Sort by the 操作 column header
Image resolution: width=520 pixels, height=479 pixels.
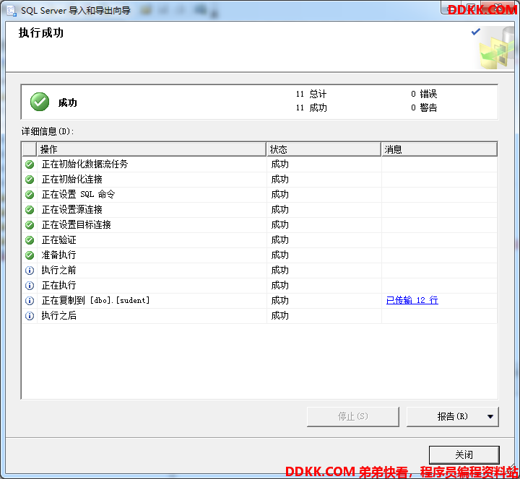[x=152, y=149]
